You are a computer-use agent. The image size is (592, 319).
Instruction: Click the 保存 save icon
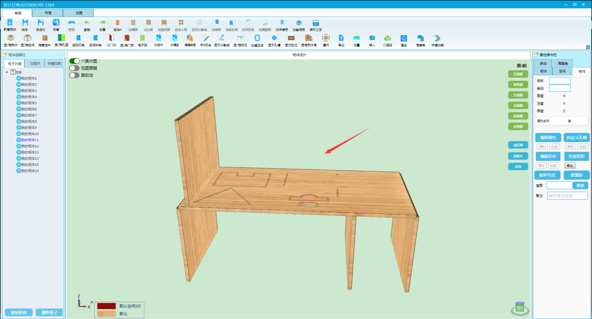[25, 23]
